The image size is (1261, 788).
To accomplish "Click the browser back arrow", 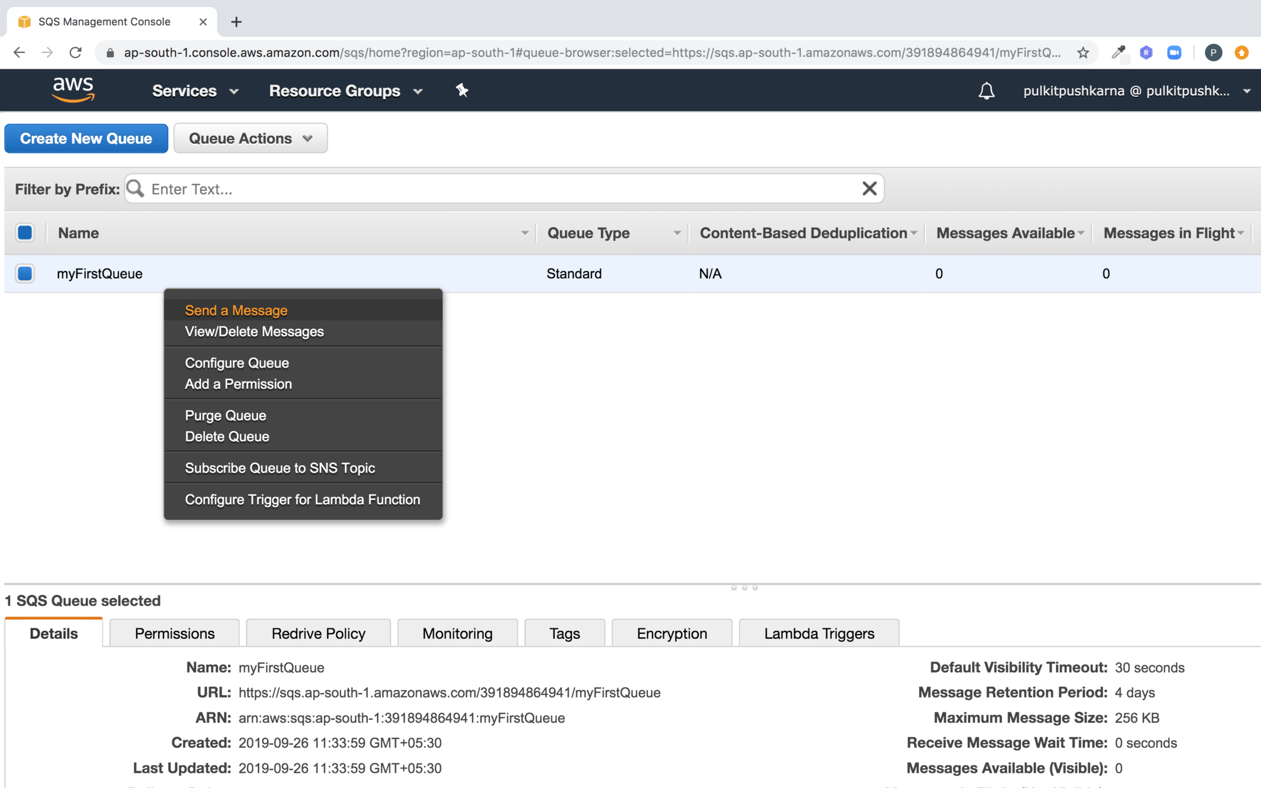I will point(19,53).
